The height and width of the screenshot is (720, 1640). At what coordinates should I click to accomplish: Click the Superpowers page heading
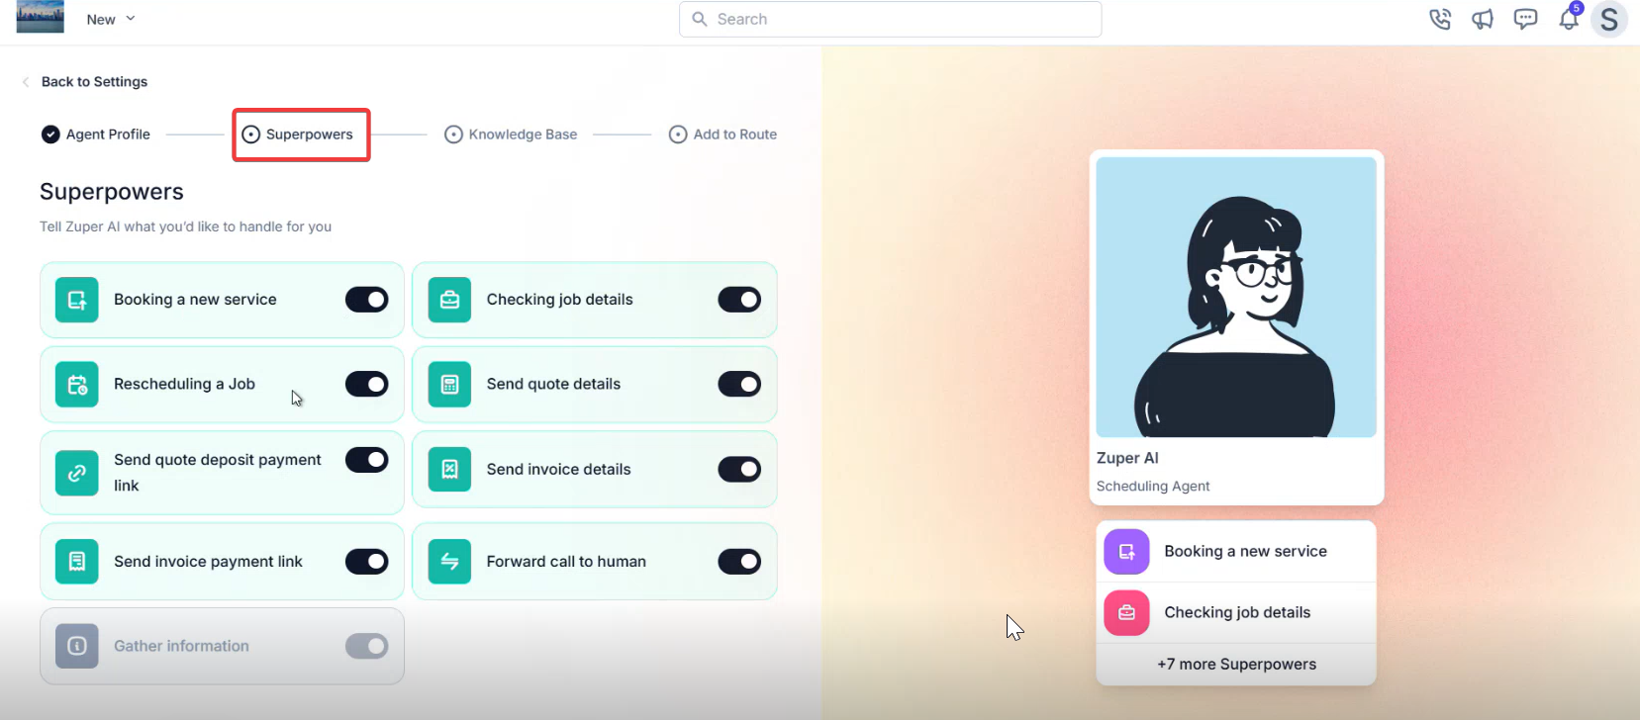[x=112, y=192]
